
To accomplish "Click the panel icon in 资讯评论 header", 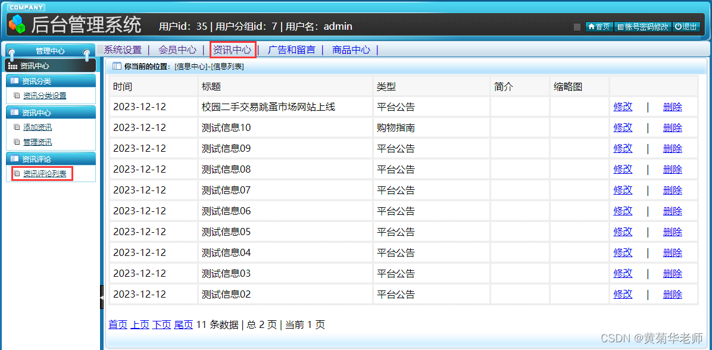I will coord(14,159).
